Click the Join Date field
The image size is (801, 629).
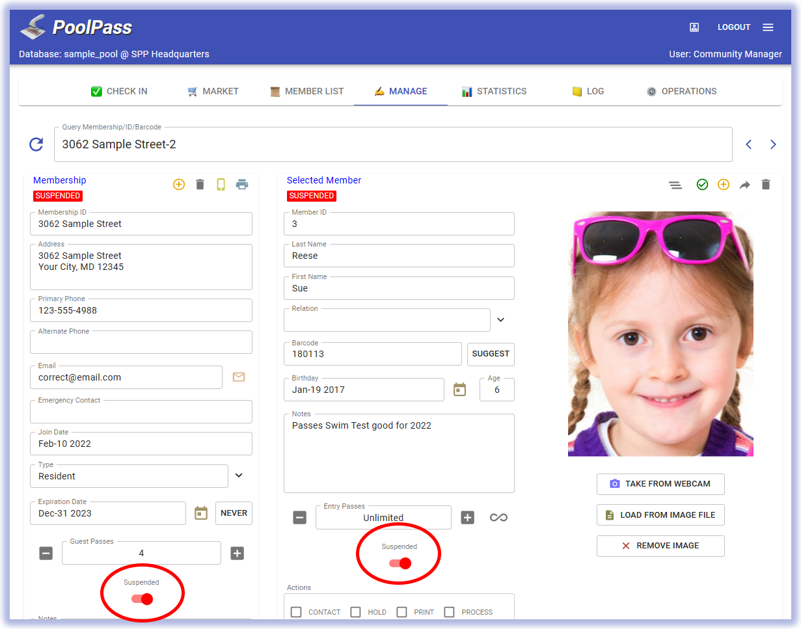(141, 444)
